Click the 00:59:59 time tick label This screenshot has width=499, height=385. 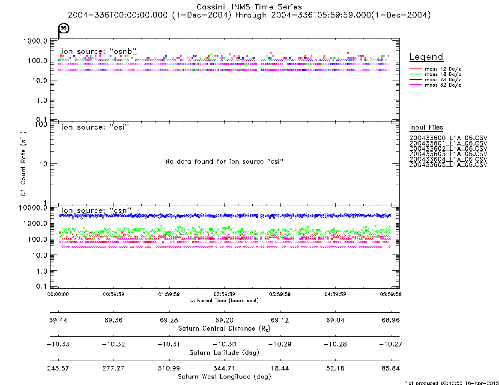point(114,294)
